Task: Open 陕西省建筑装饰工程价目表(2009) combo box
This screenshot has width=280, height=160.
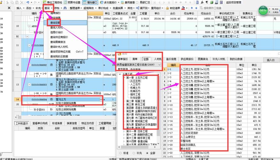Action: click(x=139, y=65)
